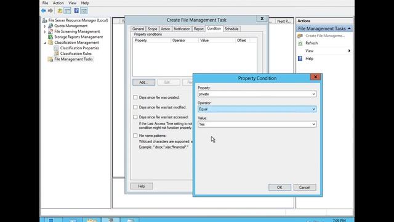394x222 pixels.
Task: Click Help button in Create File Management Task
Action: 142,186
